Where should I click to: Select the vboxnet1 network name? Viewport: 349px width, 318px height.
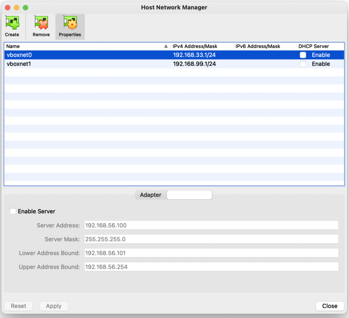click(19, 64)
